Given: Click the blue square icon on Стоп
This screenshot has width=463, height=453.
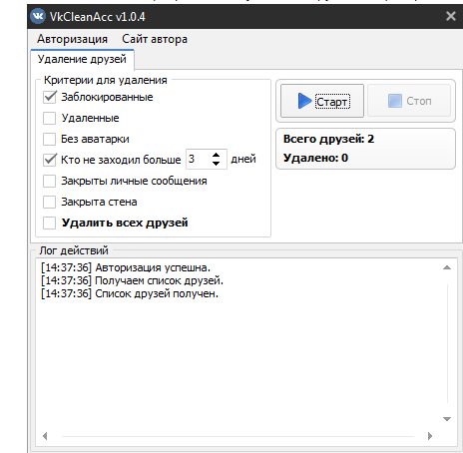Looking at the screenshot, I should click(395, 101).
